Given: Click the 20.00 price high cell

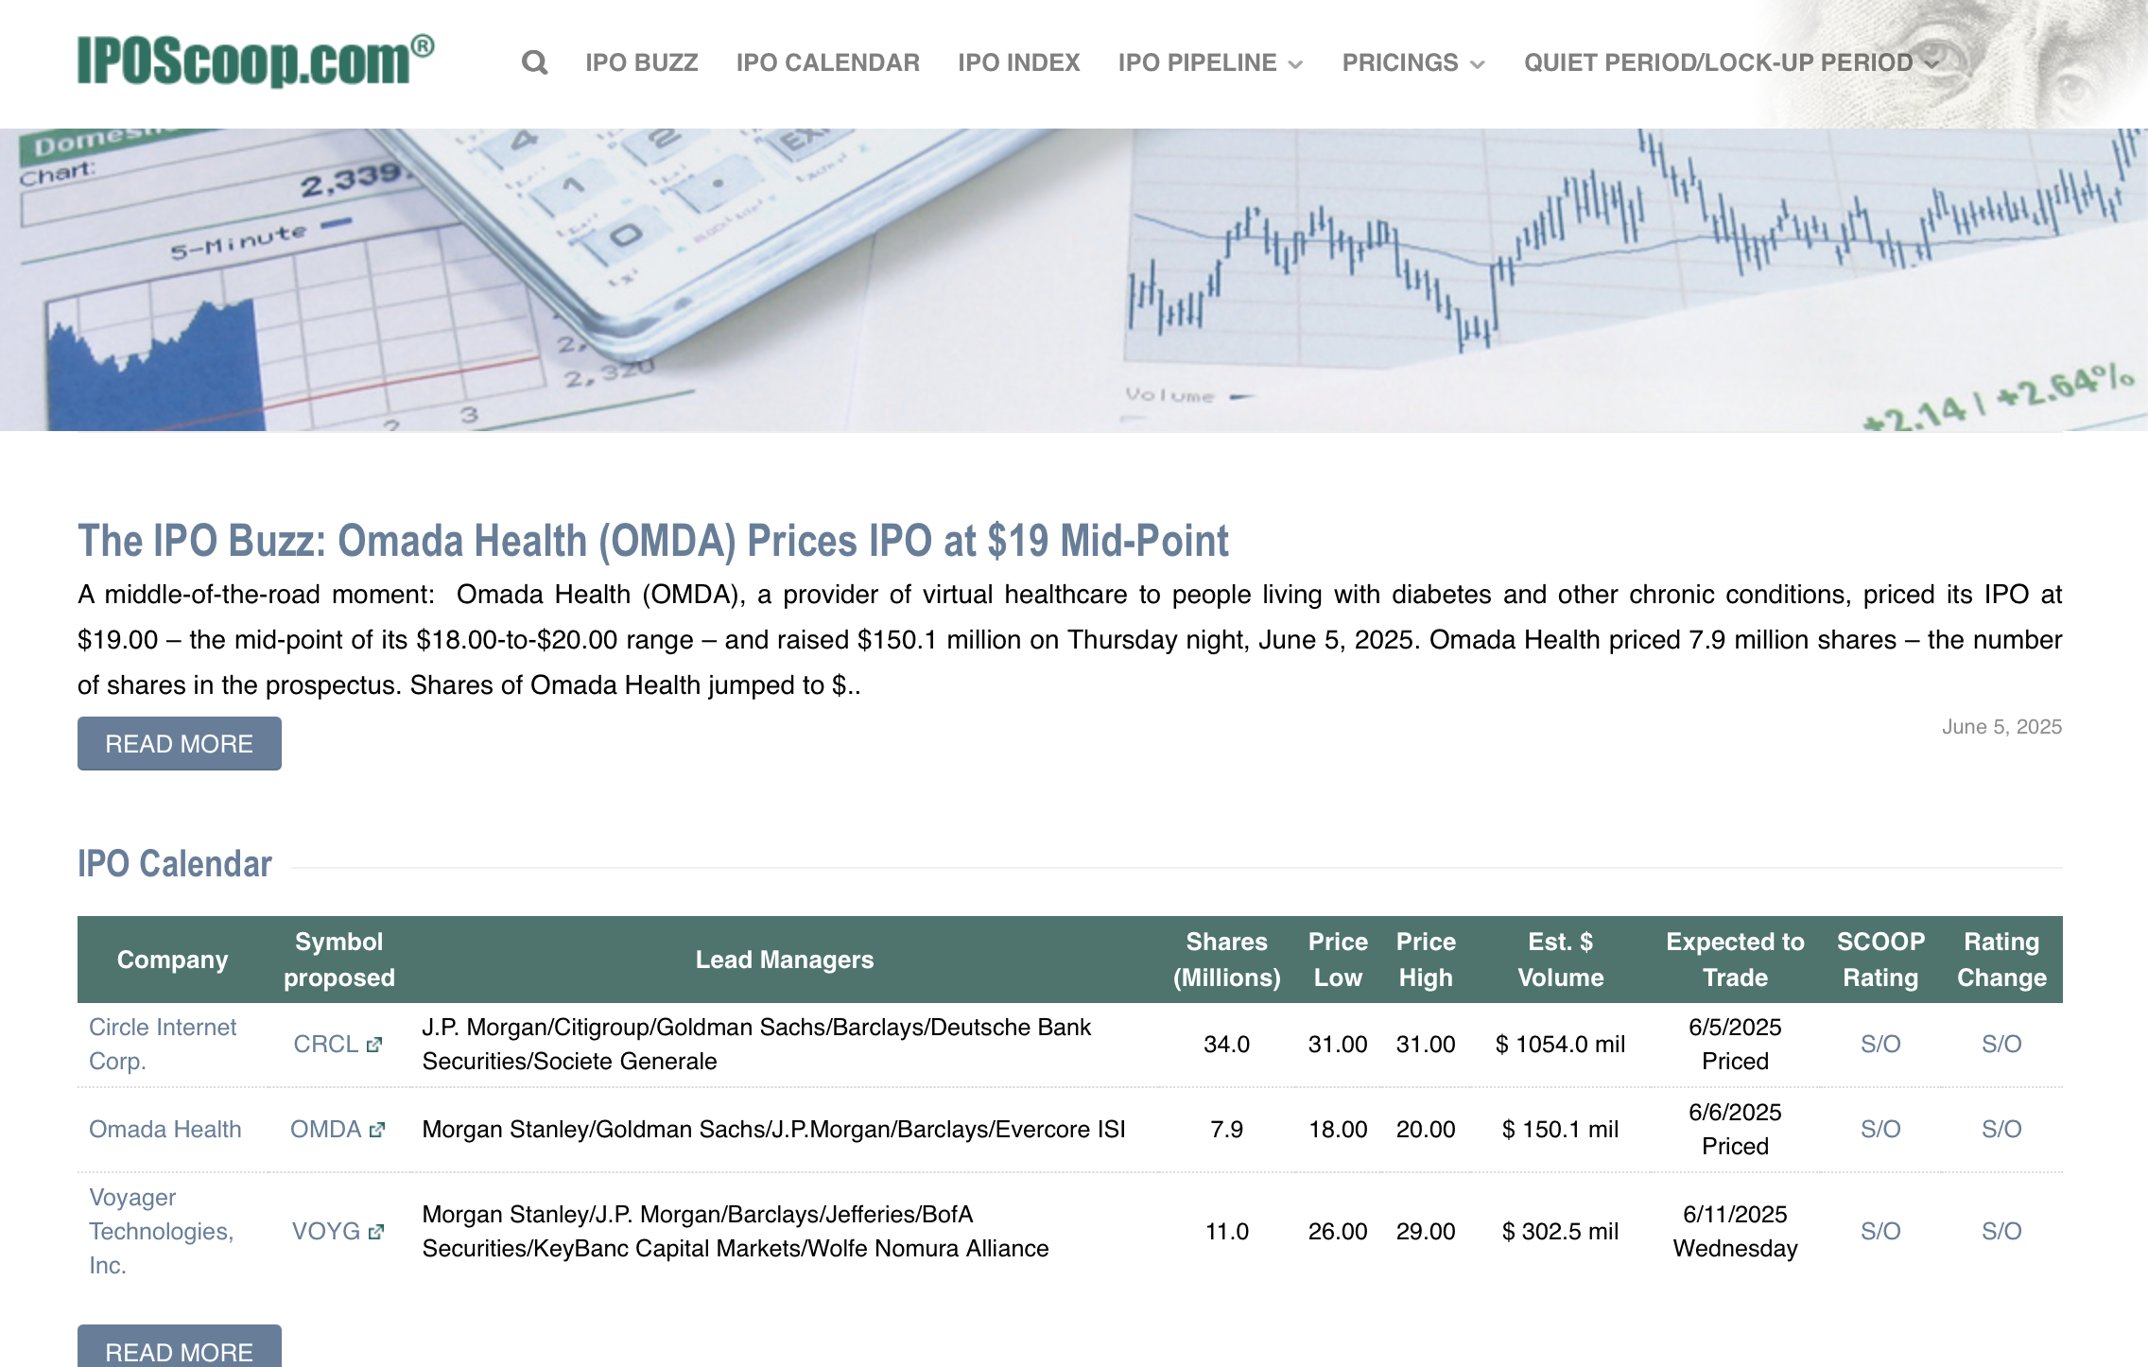Looking at the screenshot, I should (x=1426, y=1130).
